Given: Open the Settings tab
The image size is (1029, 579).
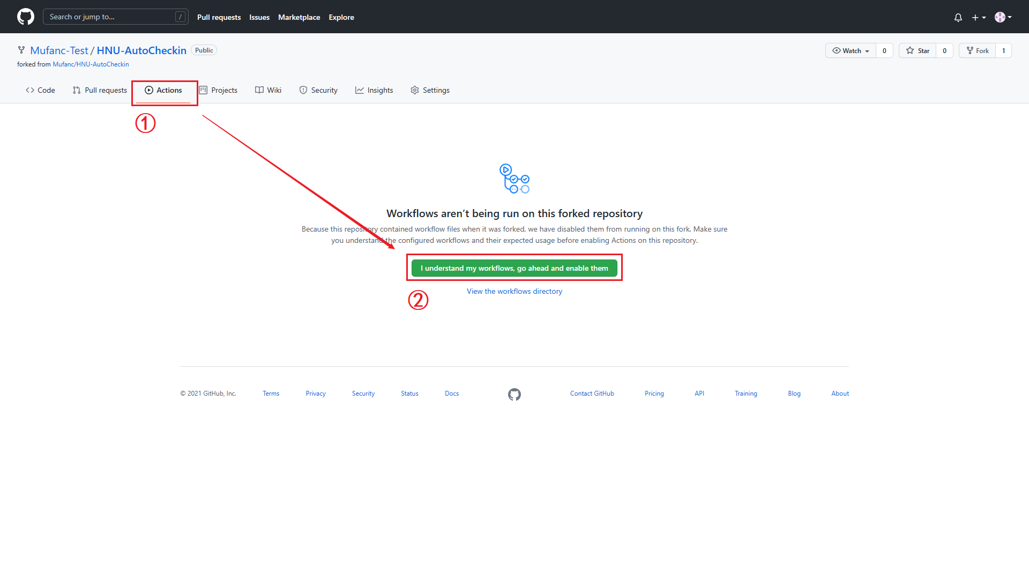Looking at the screenshot, I should pyautogui.click(x=430, y=90).
